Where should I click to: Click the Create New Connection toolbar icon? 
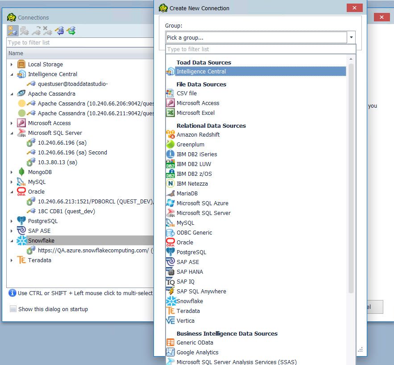coord(12,30)
